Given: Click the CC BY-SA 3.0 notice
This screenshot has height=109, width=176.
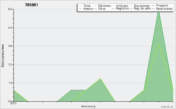Looking at the screenshot, I should pyautogui.click(x=167, y=107).
